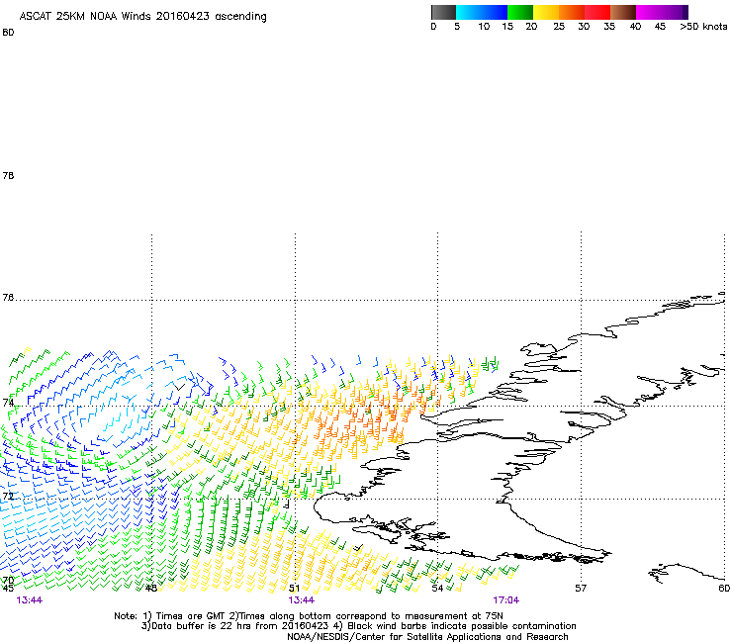This screenshot has width=732, height=643.
Task: Click the "20" label under the color bar
Action: point(531,27)
